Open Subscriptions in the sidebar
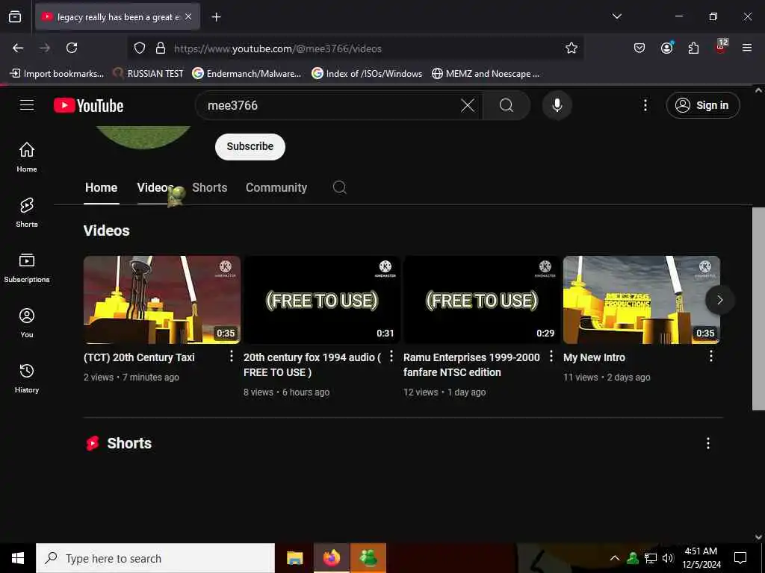The image size is (765, 573). [x=27, y=268]
